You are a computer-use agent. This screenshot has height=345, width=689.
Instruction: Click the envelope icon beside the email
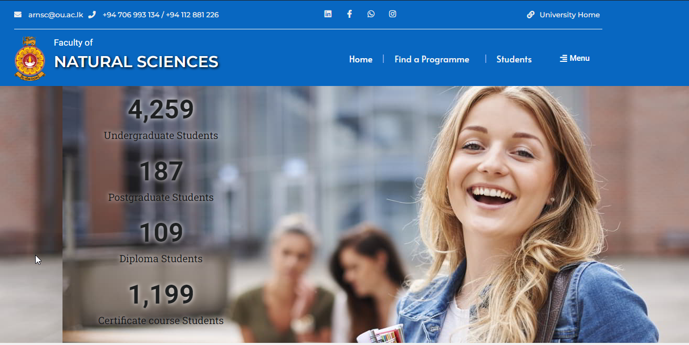(18, 15)
